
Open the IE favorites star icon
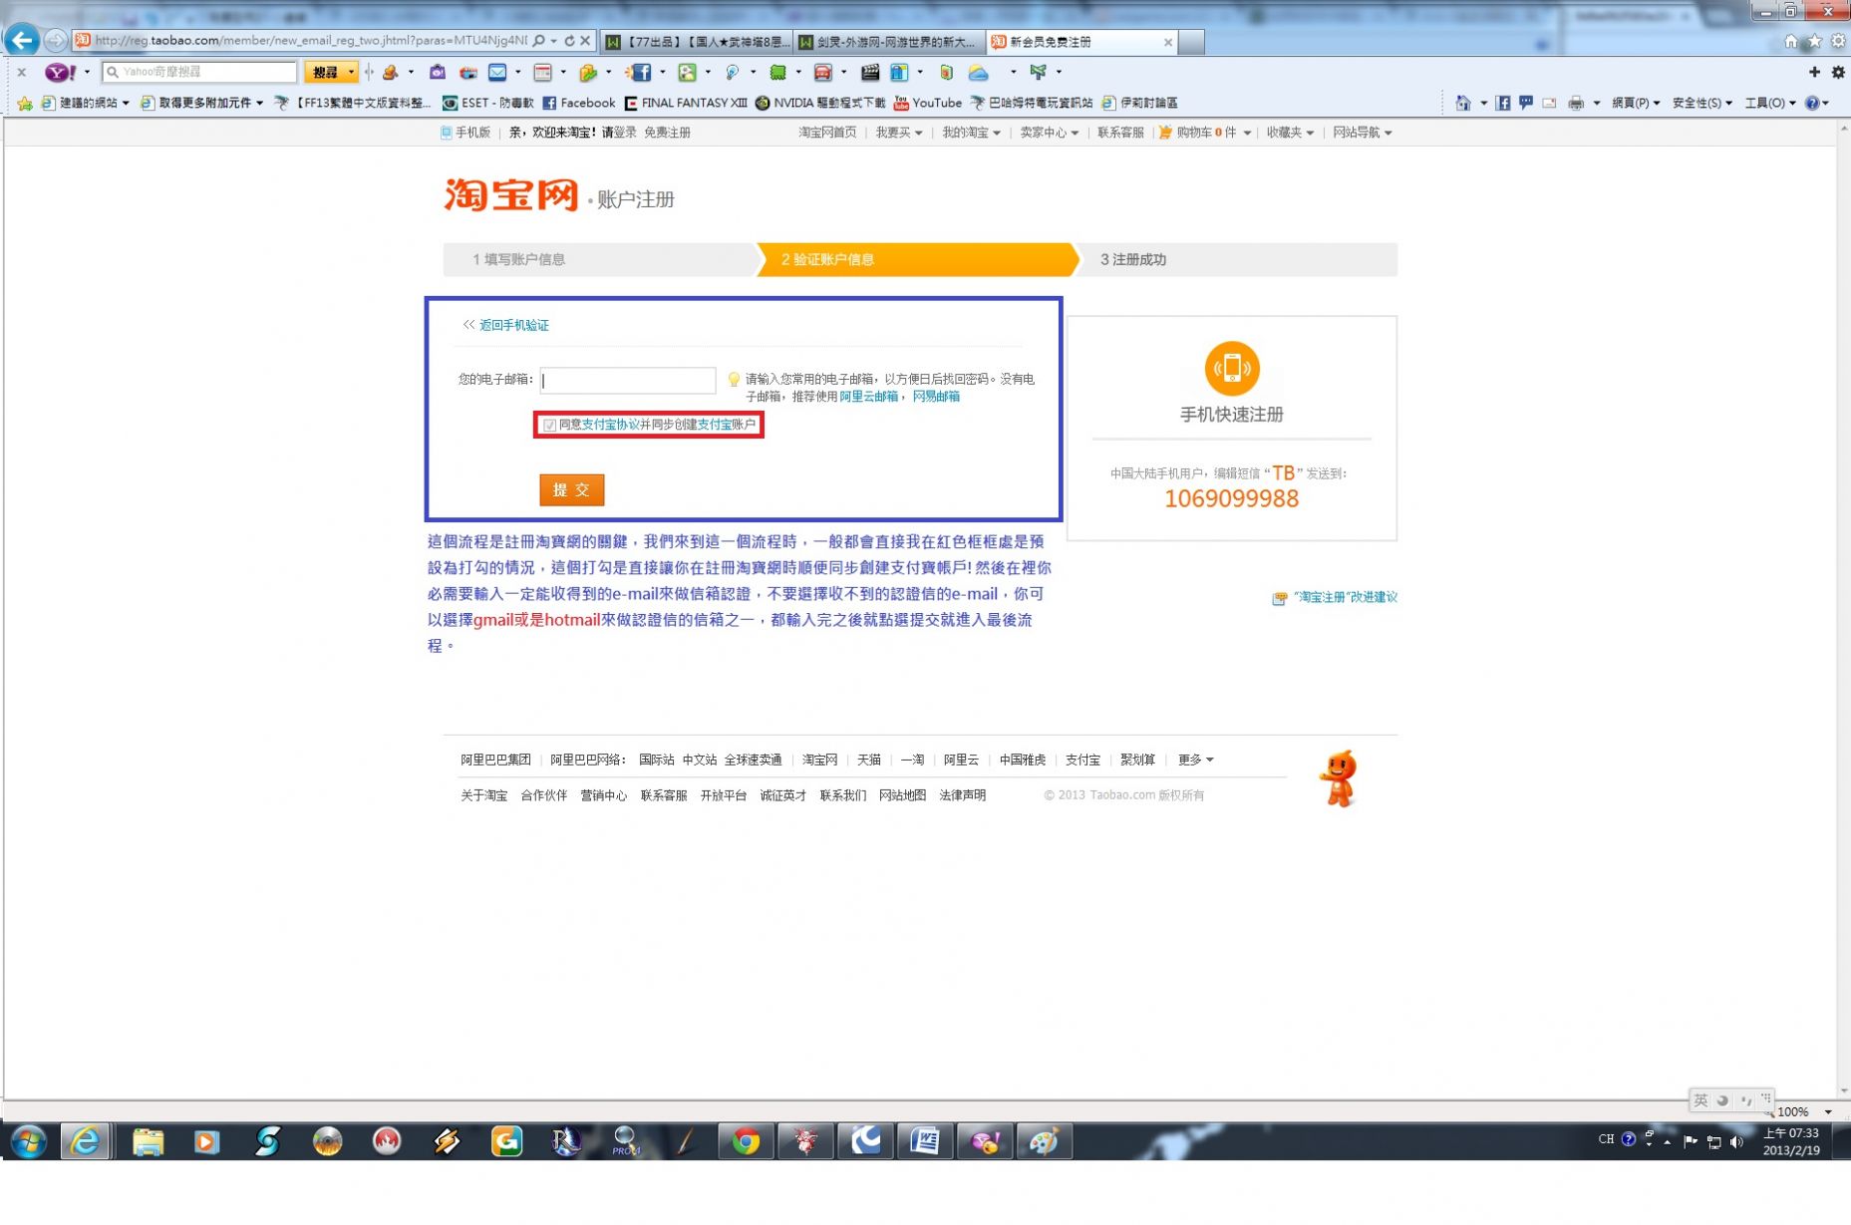[1814, 41]
